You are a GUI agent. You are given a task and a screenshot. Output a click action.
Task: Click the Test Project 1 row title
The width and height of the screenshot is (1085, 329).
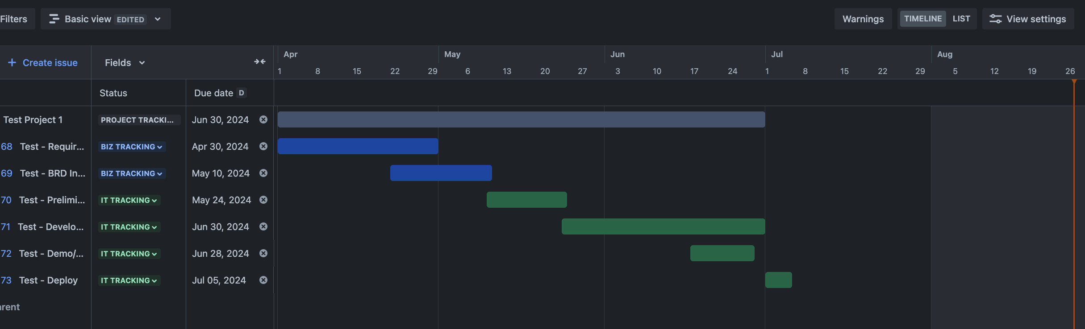click(33, 120)
